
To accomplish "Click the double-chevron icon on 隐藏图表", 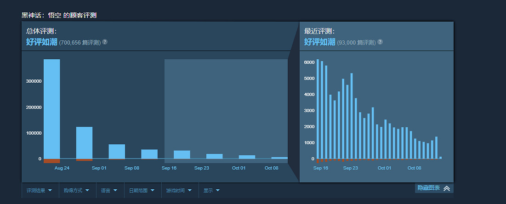I will [x=447, y=188].
